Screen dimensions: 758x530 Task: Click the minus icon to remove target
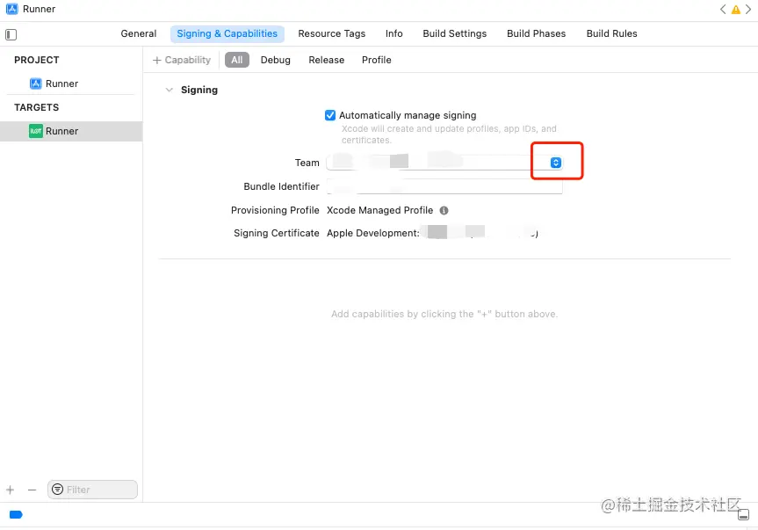click(32, 490)
